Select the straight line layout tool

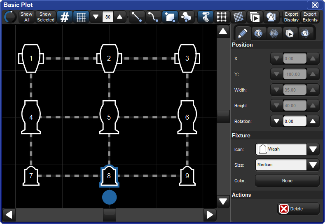[137, 17]
